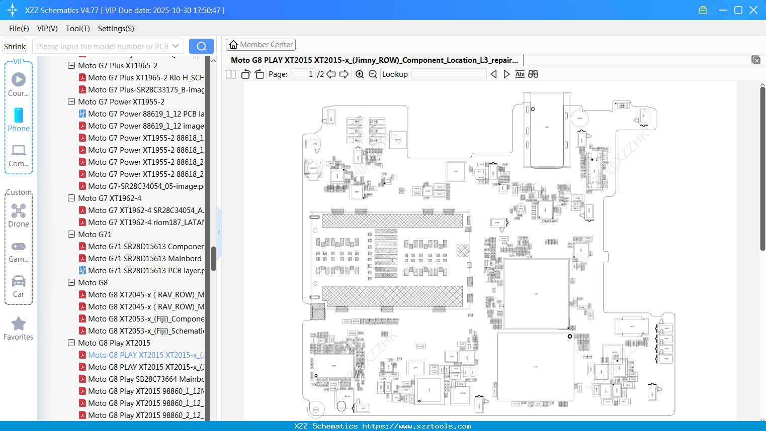
Task: Click the Lookup text field
Action: (x=449, y=74)
